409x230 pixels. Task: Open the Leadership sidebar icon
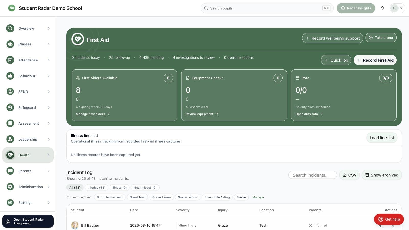(10, 139)
